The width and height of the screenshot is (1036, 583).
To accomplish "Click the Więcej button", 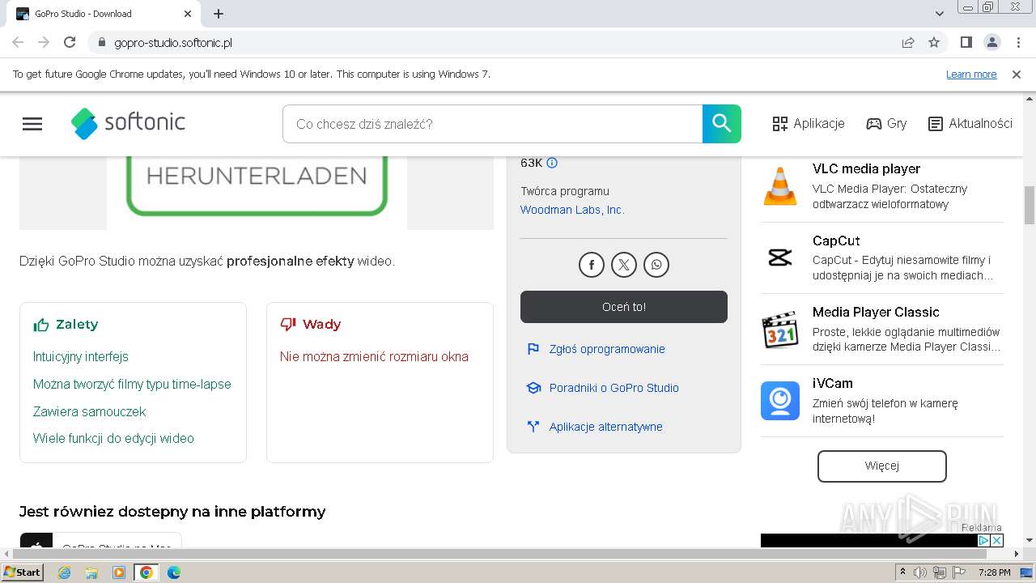I will pyautogui.click(x=882, y=466).
